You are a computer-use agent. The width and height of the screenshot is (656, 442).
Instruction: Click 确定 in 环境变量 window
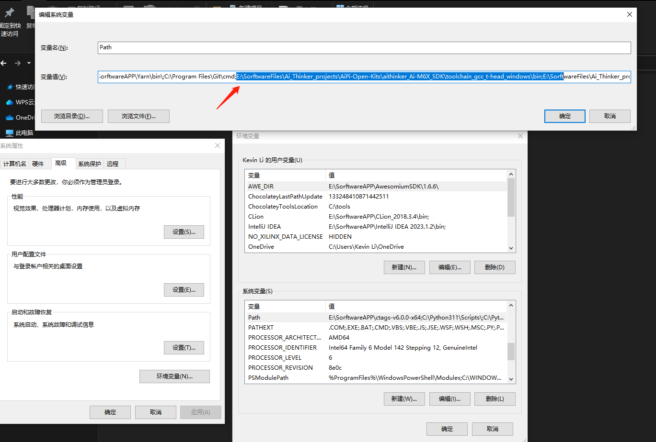(447, 429)
